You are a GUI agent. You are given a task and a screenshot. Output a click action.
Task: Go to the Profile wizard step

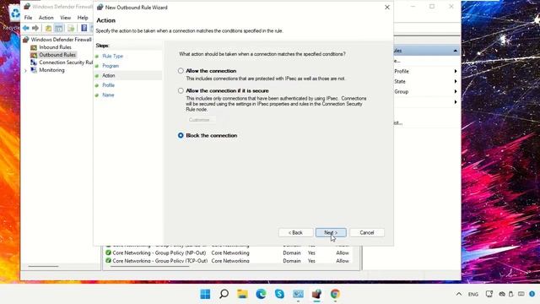(109, 85)
